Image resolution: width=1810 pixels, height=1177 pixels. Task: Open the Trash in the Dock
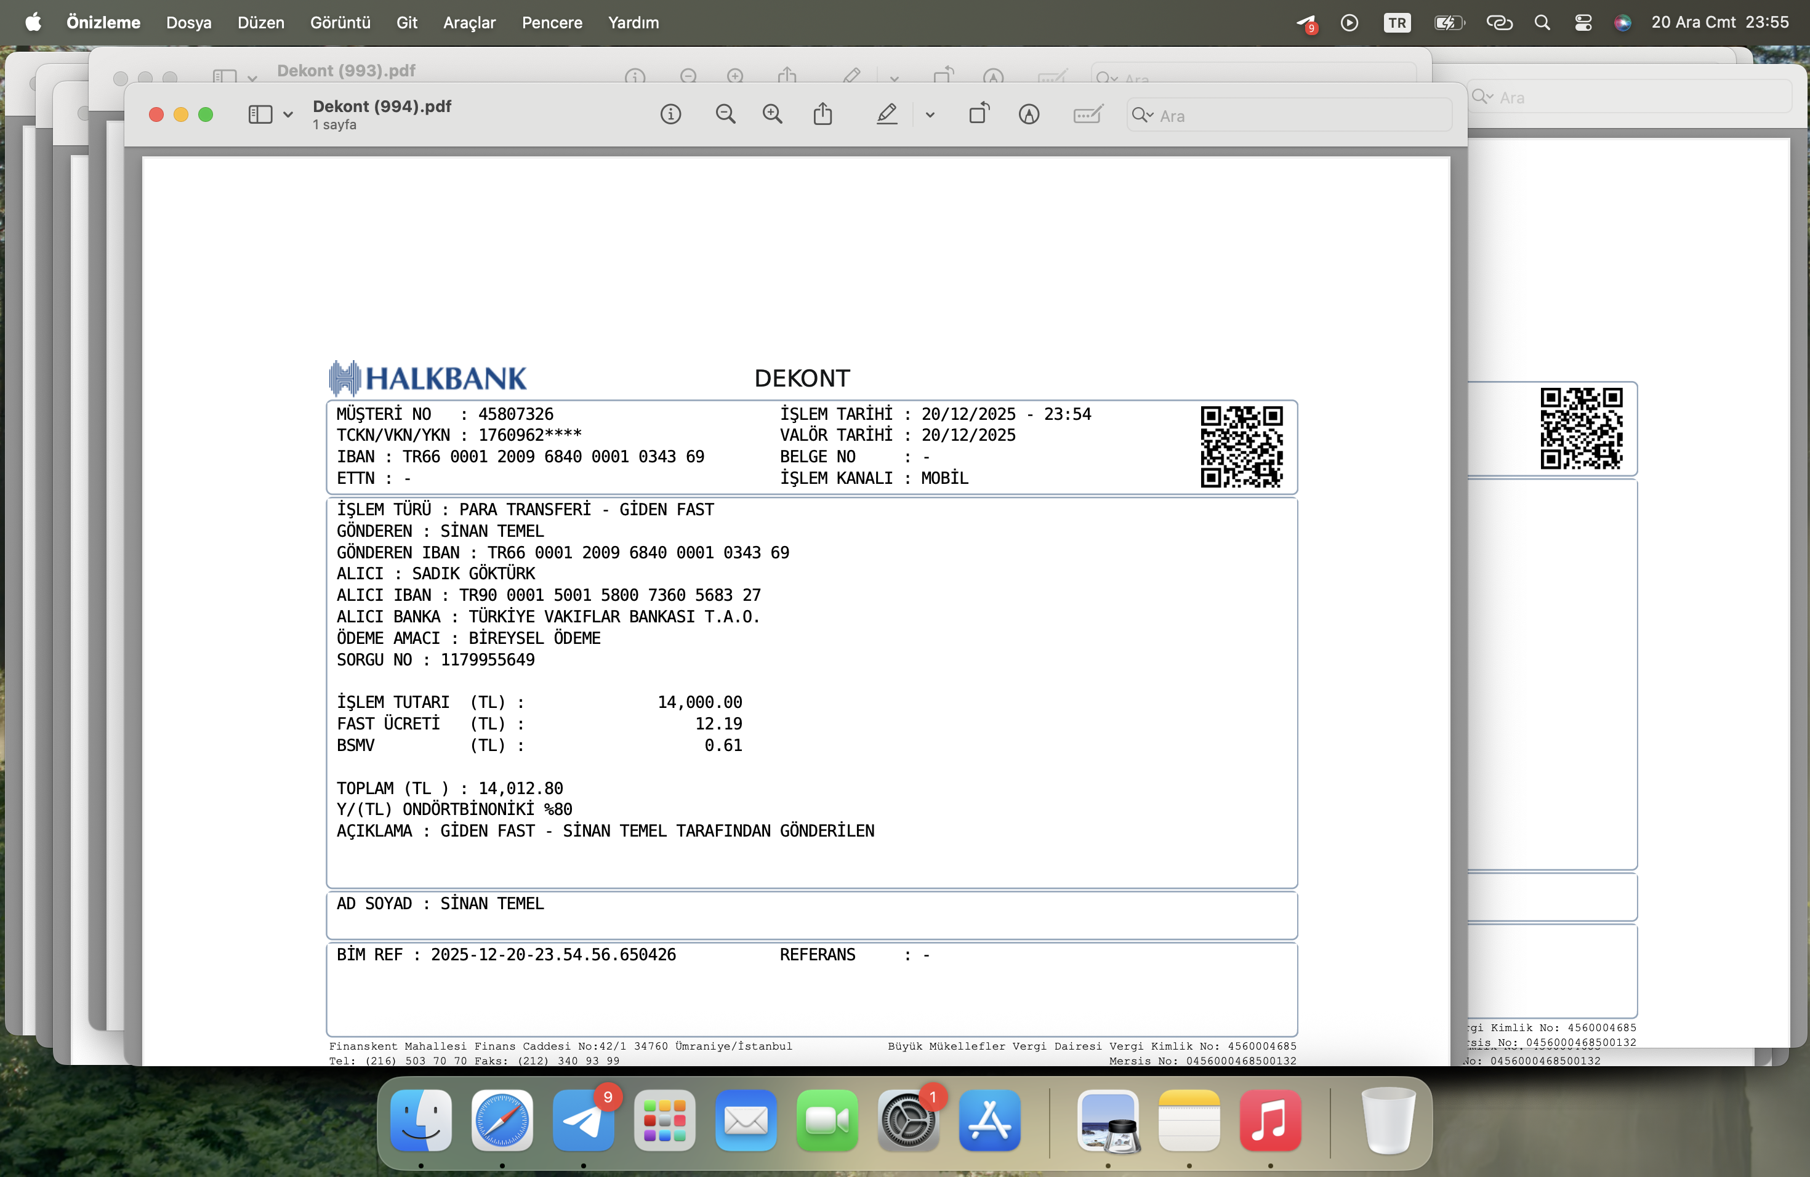tap(1388, 1120)
